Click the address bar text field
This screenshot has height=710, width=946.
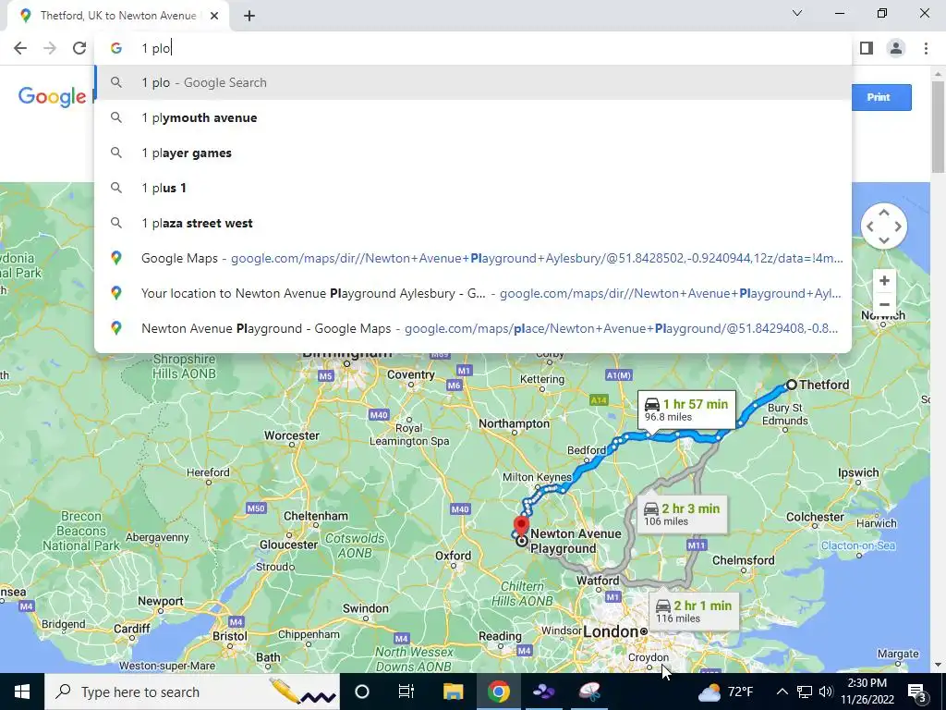(x=473, y=48)
